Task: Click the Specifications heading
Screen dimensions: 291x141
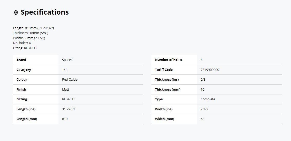Action: (x=45, y=12)
